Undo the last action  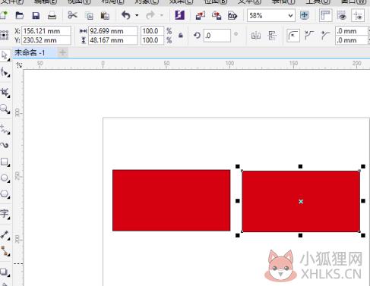pyautogui.click(x=126, y=15)
